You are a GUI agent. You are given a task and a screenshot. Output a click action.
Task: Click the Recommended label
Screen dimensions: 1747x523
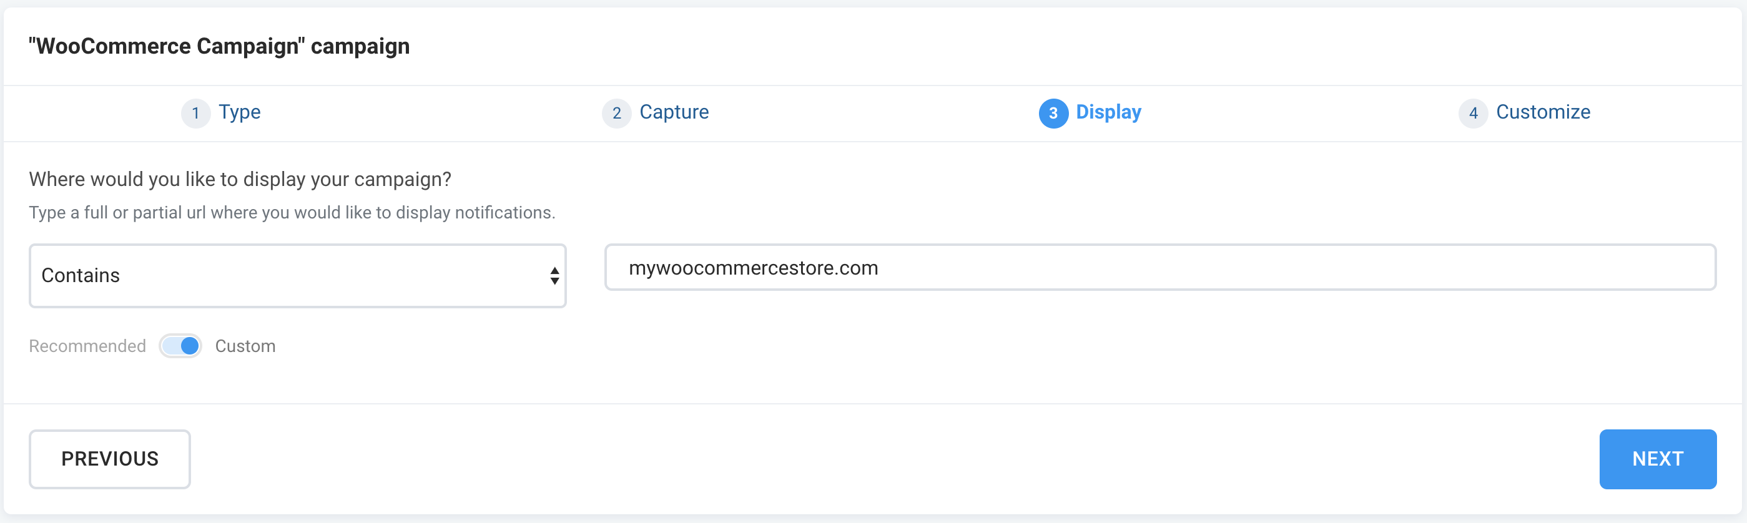(x=87, y=346)
